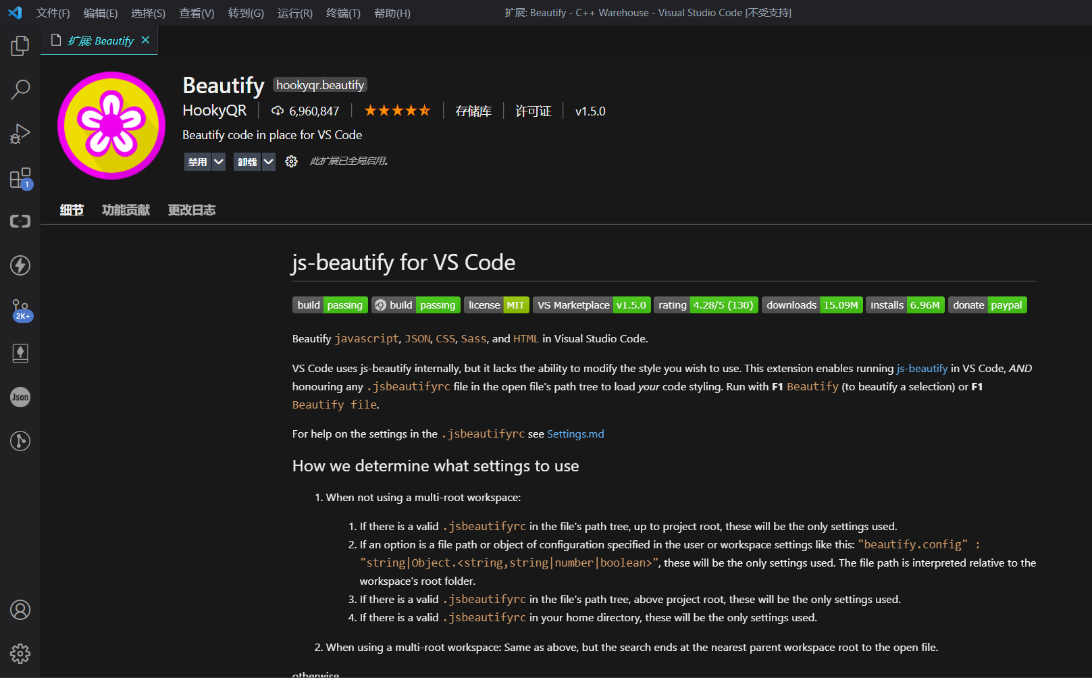This screenshot has height=678, width=1092.
Task: Click the 'How we determine what settings to use' heading
Action: pyautogui.click(x=436, y=466)
